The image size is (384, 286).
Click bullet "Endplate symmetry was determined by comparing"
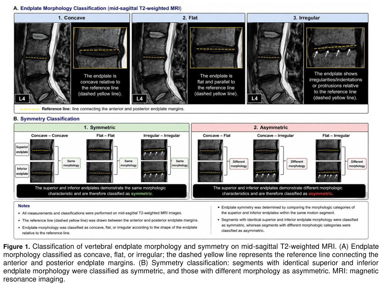tap(288, 210)
